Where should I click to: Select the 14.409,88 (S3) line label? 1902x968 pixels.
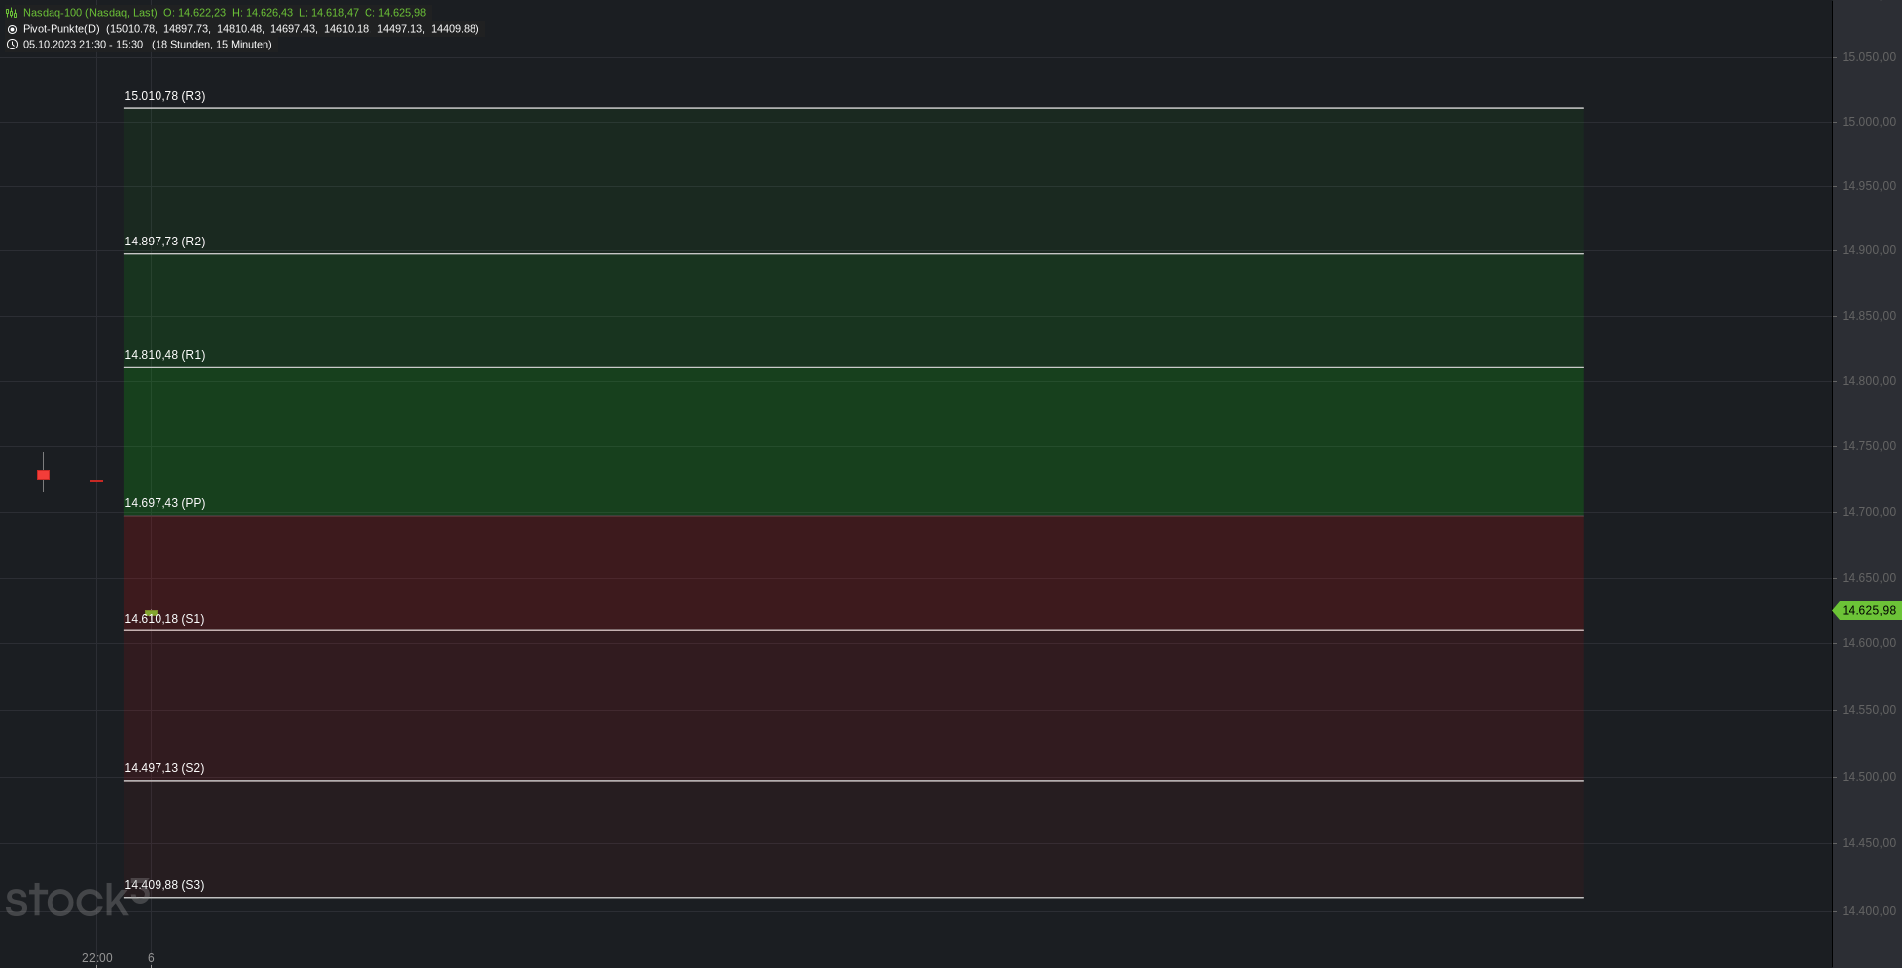point(164,885)
